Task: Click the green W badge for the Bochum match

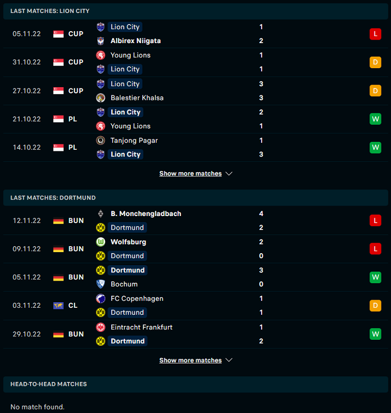Action: 375,277
